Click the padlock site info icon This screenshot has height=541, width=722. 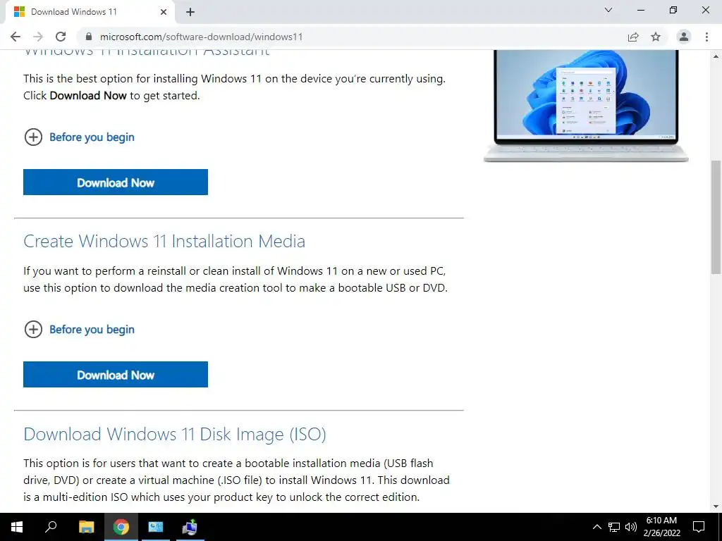(x=89, y=37)
